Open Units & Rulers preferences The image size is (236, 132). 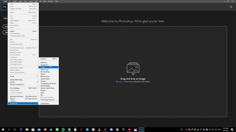[48, 86]
